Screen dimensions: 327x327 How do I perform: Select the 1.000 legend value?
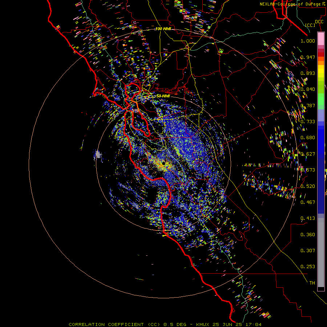[308, 41]
